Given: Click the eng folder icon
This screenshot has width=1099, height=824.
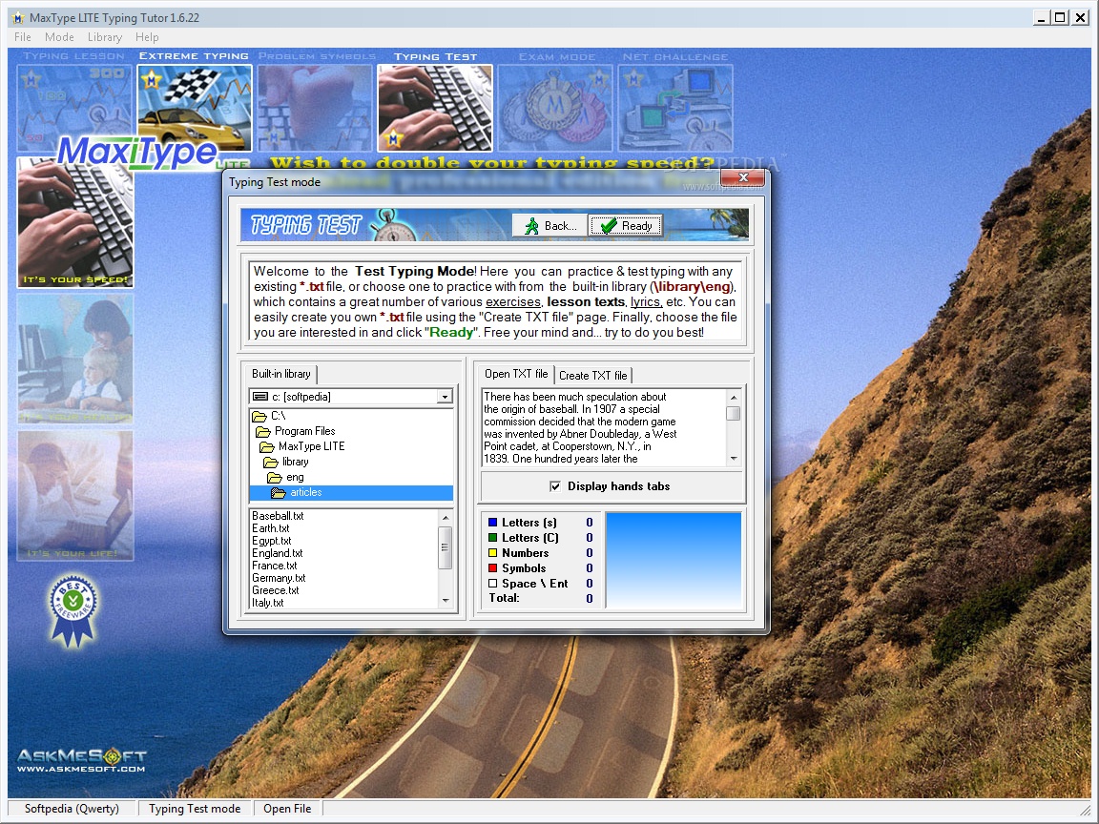Looking at the screenshot, I should [274, 477].
